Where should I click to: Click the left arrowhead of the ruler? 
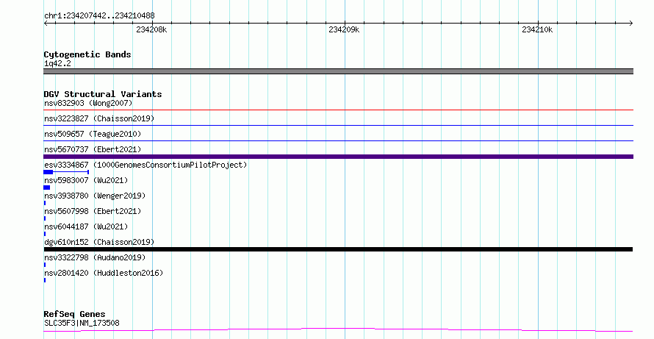point(46,24)
